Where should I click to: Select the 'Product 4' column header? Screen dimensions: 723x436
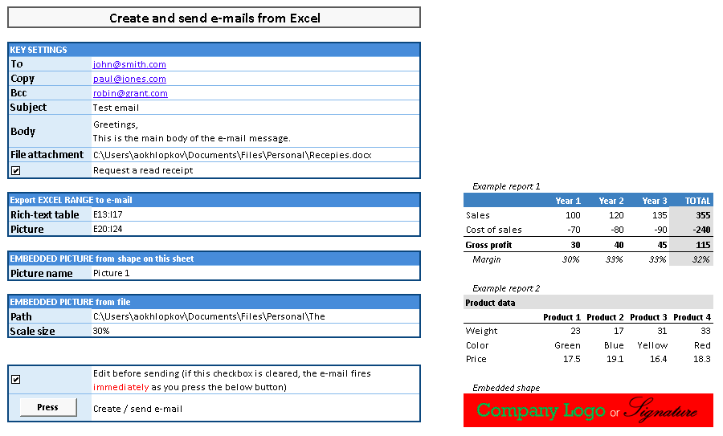pos(692,317)
